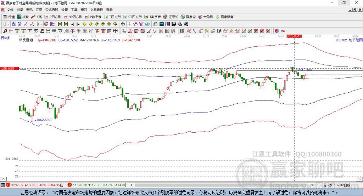Click the yin-yang taiji icon

click(277, 31)
